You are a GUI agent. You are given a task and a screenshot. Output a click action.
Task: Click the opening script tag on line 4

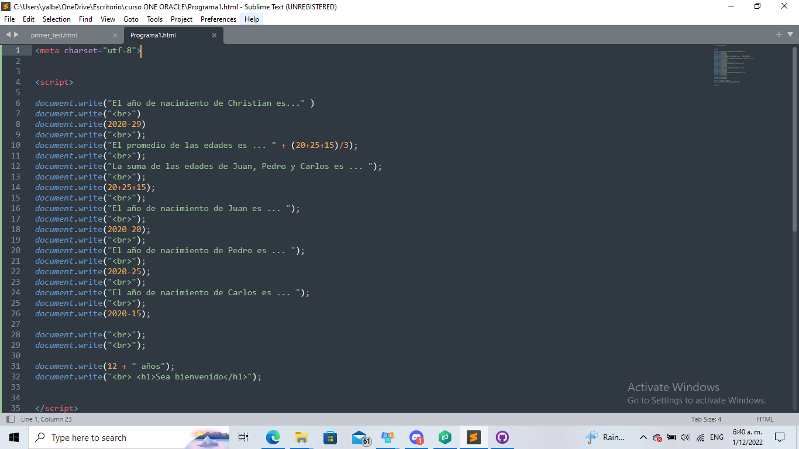click(x=54, y=82)
